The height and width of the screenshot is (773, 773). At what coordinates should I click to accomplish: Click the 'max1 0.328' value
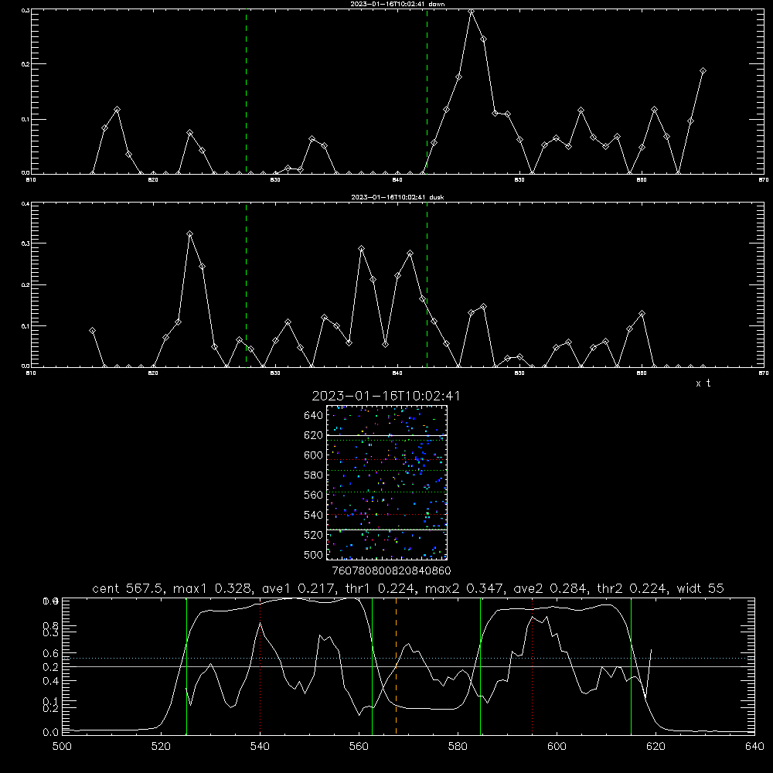pos(213,588)
